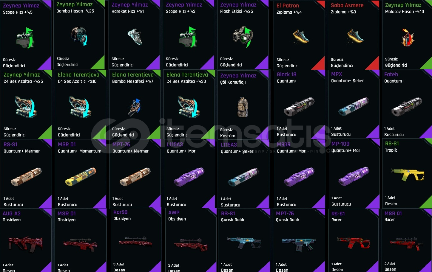Select MSR 01 Quantum+ Momentum suppressor
Viewport: 432px width, 272px height.
pyautogui.click(x=81, y=176)
